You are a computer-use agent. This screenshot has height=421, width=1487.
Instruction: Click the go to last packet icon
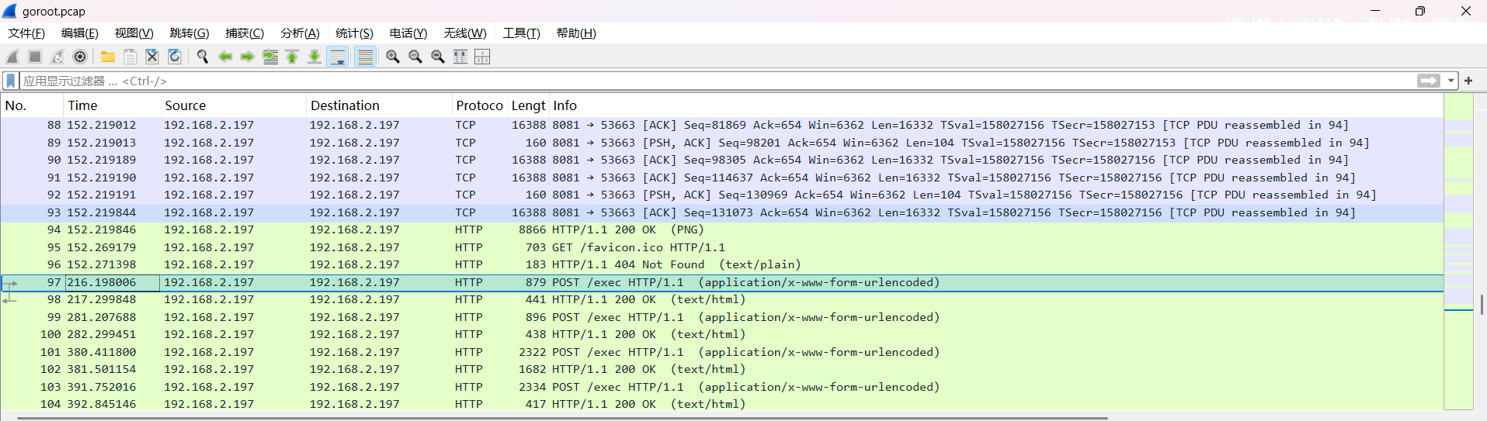coord(314,57)
